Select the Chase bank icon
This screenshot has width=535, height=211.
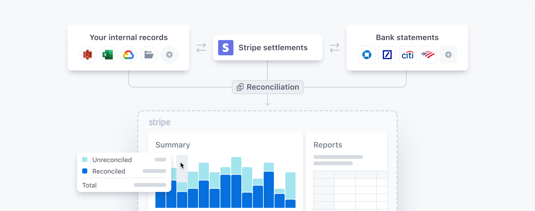[x=367, y=55]
